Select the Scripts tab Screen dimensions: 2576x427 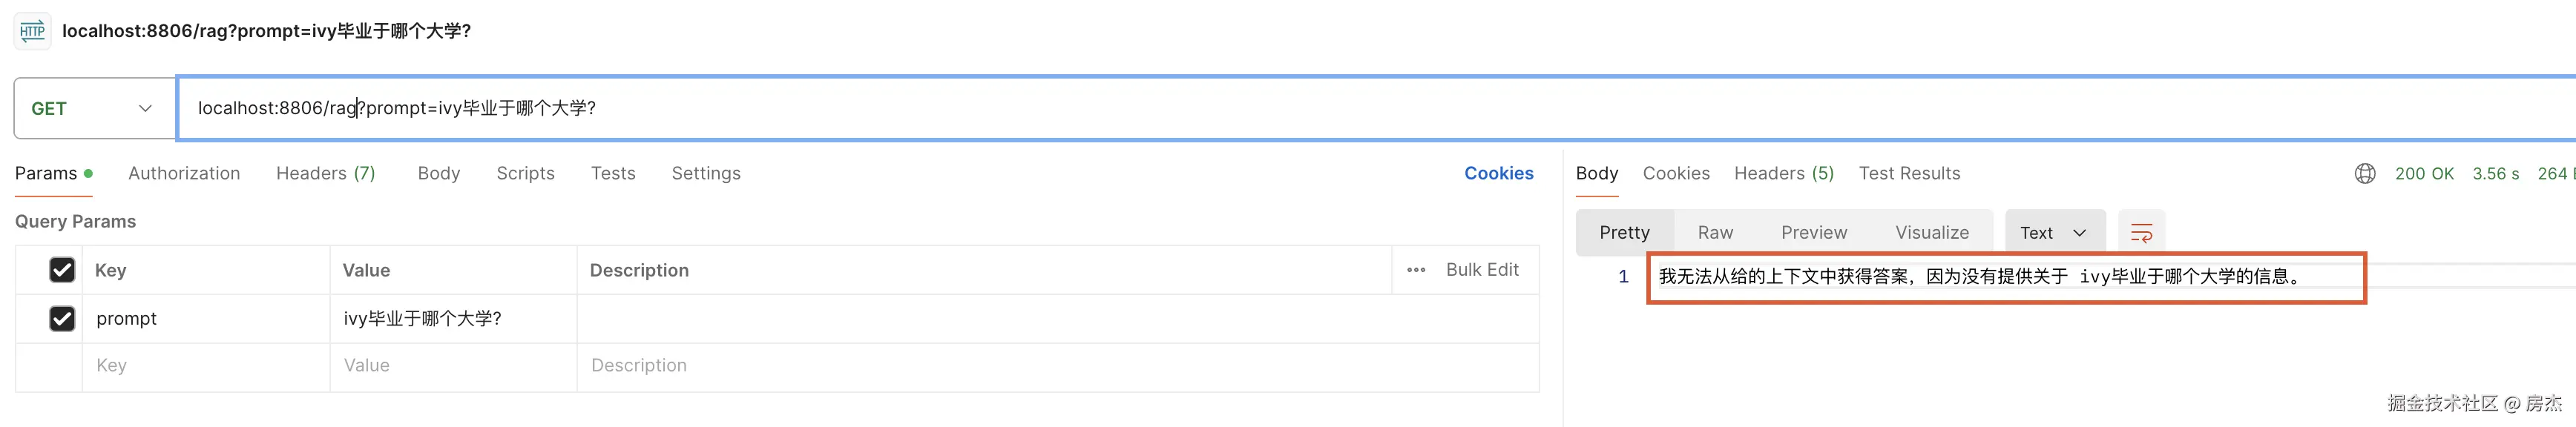[525, 174]
